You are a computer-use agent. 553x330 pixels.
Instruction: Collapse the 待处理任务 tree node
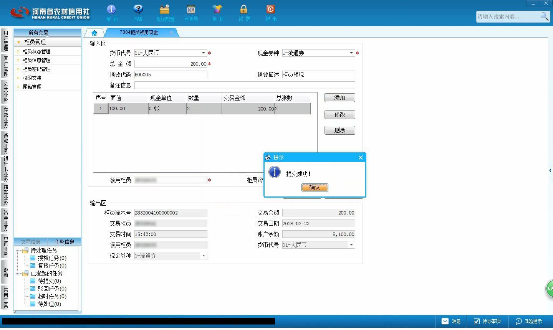click(x=17, y=250)
